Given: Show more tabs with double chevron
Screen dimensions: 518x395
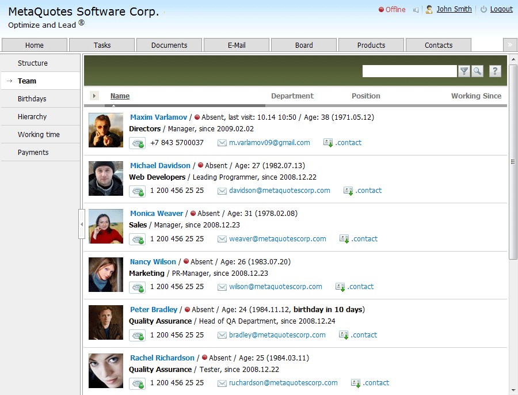Looking at the screenshot, I should (x=510, y=44).
